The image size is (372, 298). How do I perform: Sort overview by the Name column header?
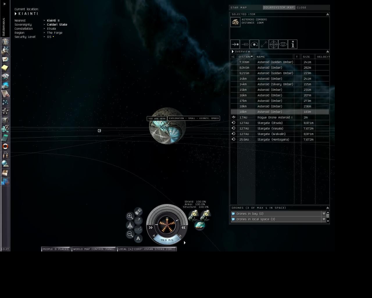[275, 57]
